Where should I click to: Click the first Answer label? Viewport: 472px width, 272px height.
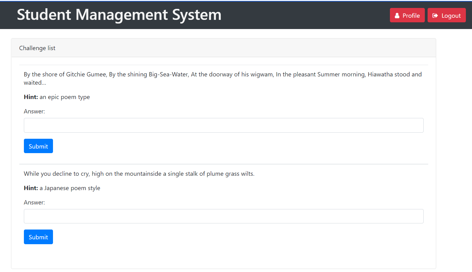pyautogui.click(x=34, y=111)
